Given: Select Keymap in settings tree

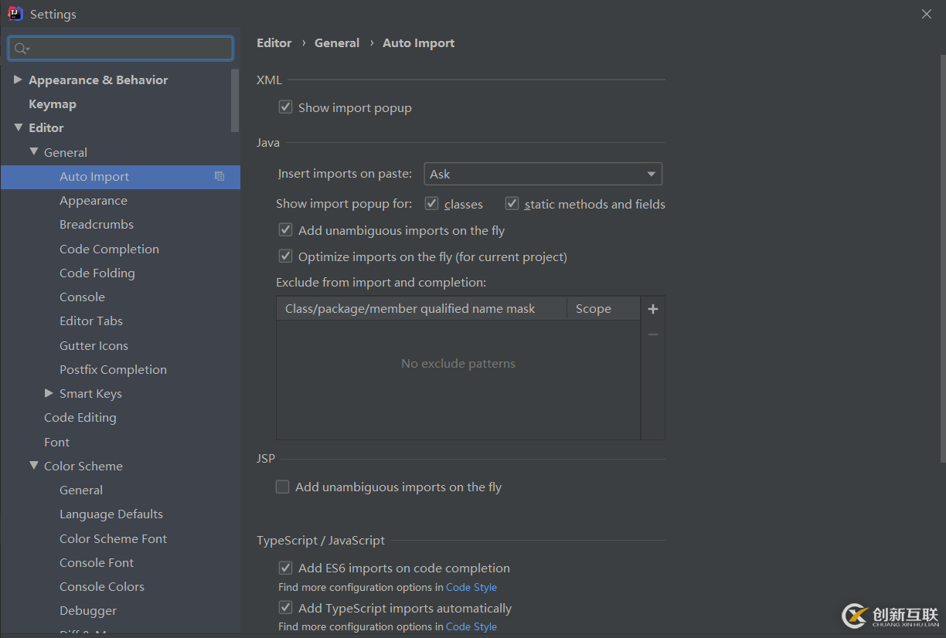Looking at the screenshot, I should [53, 104].
